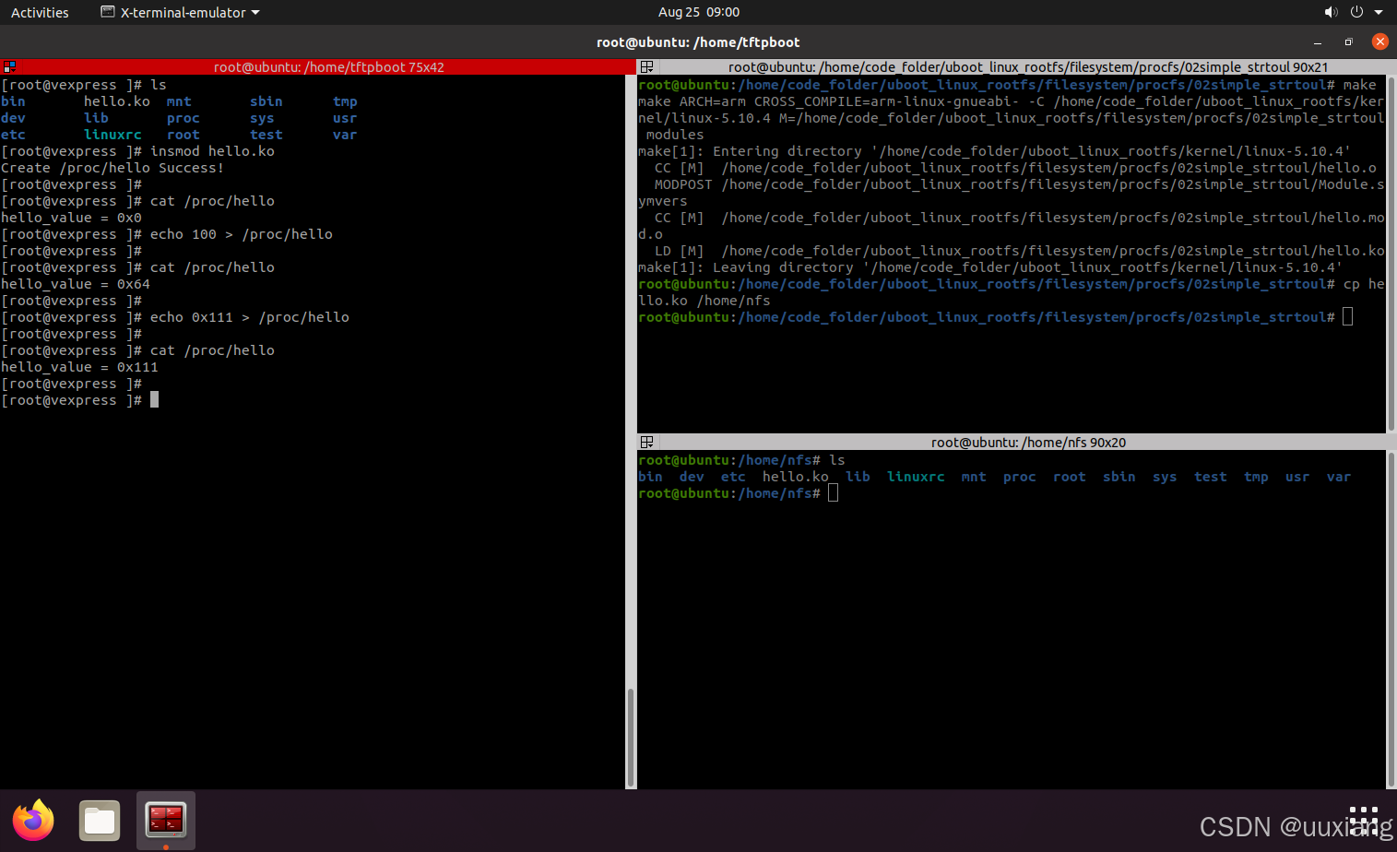The image size is (1397, 852).
Task: Click 'linuxrc' in the /home/nfs listing
Action: (x=916, y=477)
